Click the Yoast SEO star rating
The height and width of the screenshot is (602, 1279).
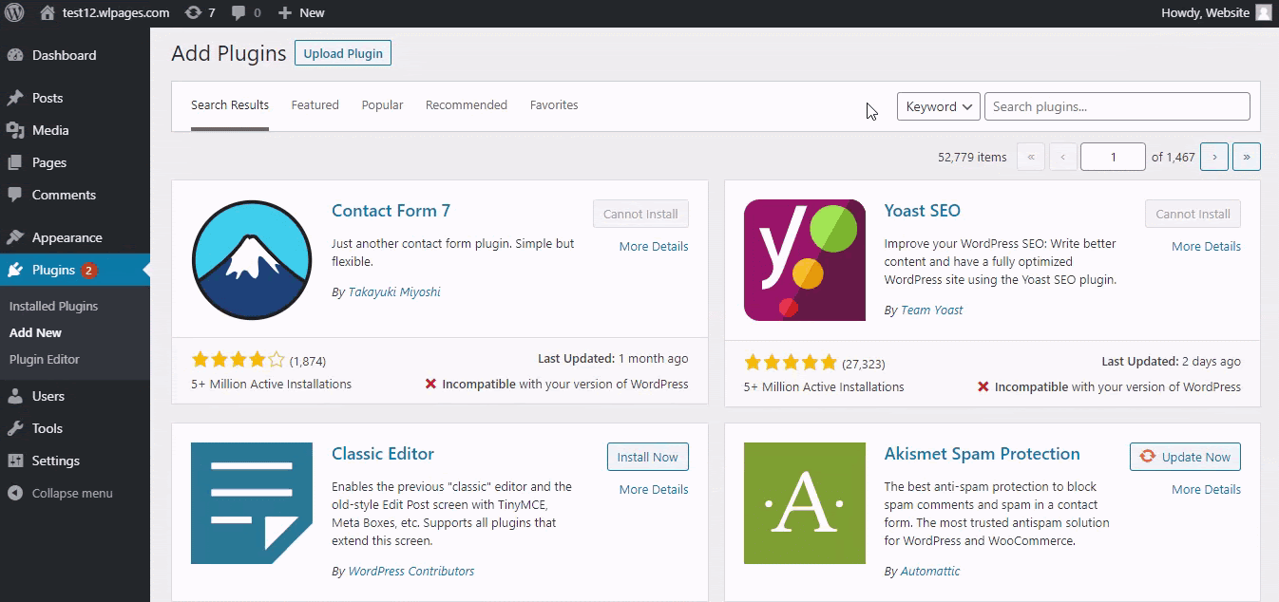791,363
